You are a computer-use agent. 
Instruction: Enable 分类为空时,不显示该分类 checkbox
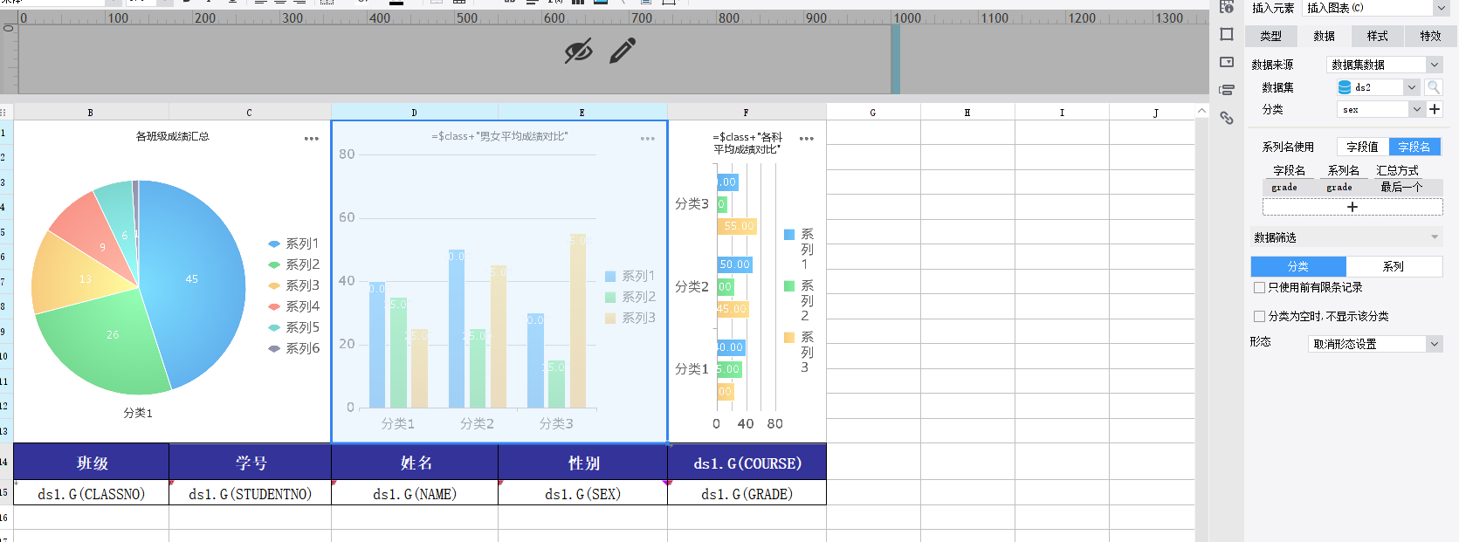pyautogui.click(x=1259, y=316)
